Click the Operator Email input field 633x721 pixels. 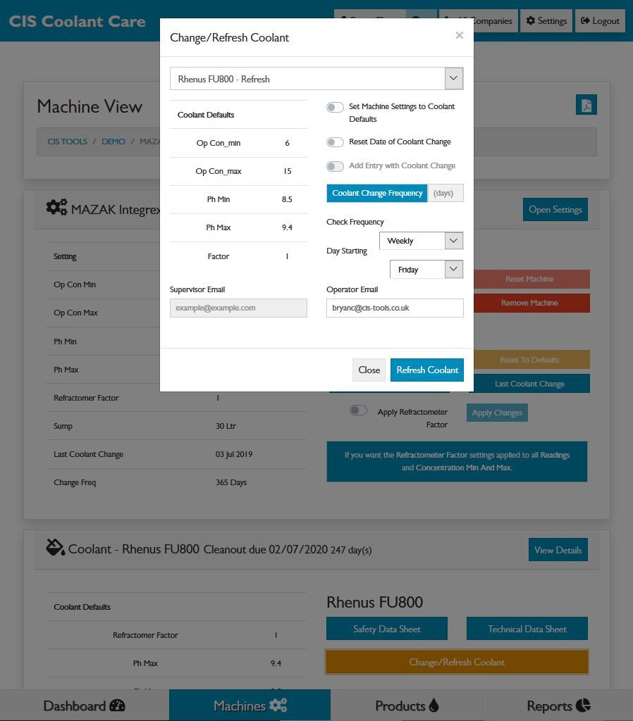coord(395,308)
